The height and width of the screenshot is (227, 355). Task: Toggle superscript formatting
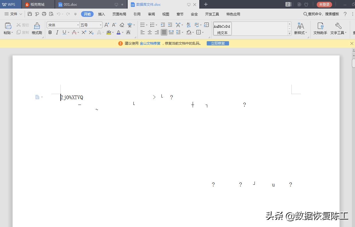coord(84,32)
